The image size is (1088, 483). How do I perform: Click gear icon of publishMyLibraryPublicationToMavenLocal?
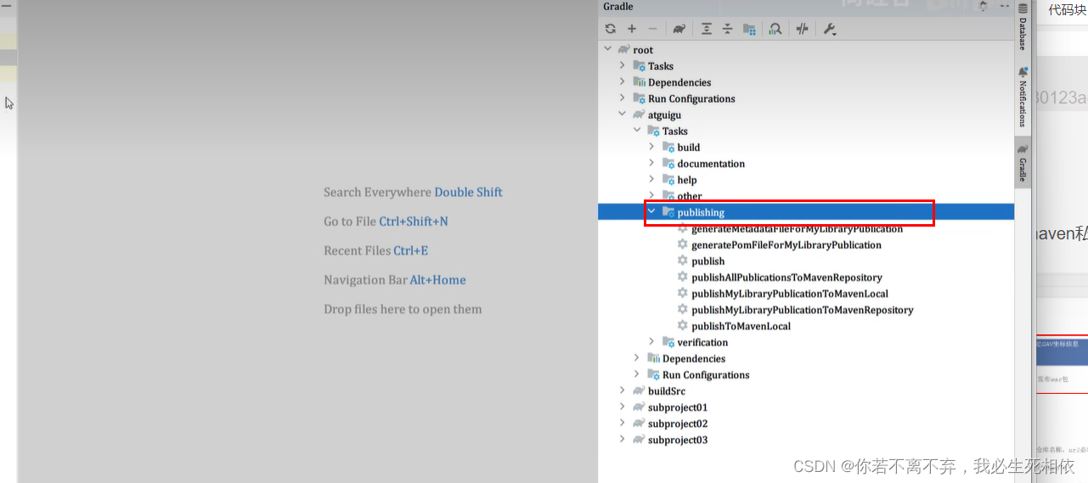click(683, 293)
